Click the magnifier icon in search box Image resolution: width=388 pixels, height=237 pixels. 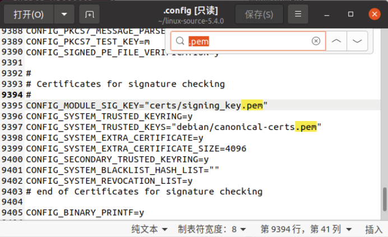click(180, 41)
